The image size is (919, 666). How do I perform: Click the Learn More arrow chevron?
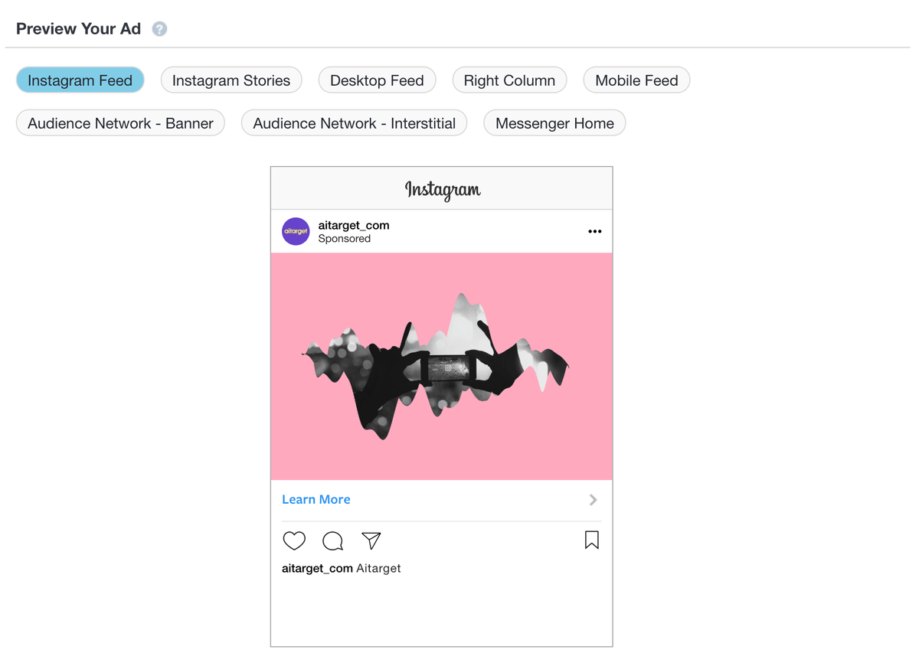tap(594, 500)
